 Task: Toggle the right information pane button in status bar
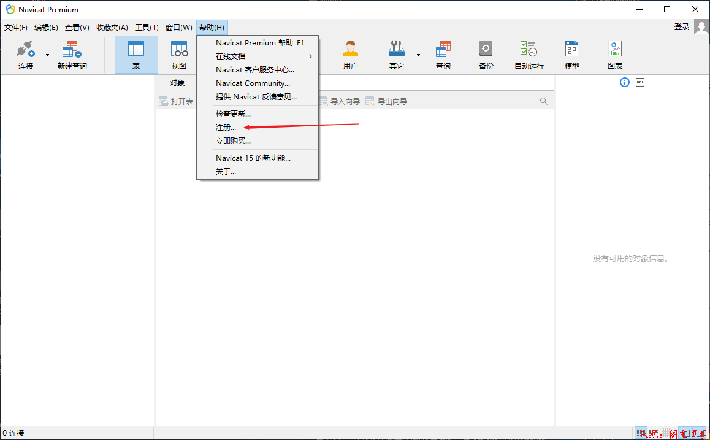tap(699, 433)
